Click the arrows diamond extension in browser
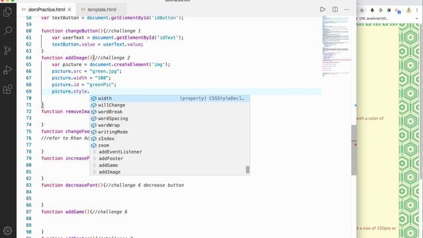Screen dimensions: 423x238 (381, 11)
